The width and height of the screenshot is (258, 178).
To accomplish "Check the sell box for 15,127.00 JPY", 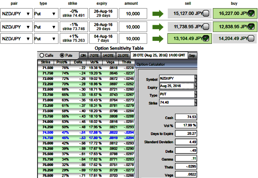I will click(206, 14).
